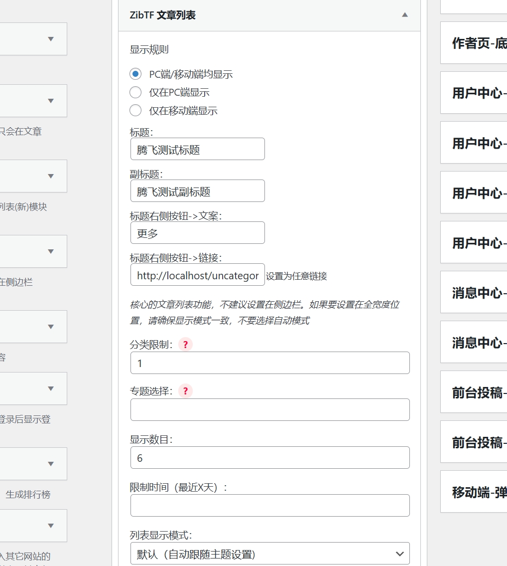Click the question mark icon next to 分类限制
The height and width of the screenshot is (566, 507).
pyautogui.click(x=185, y=344)
